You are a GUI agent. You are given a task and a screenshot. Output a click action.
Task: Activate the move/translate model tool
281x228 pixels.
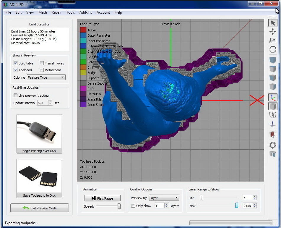coord(272,32)
